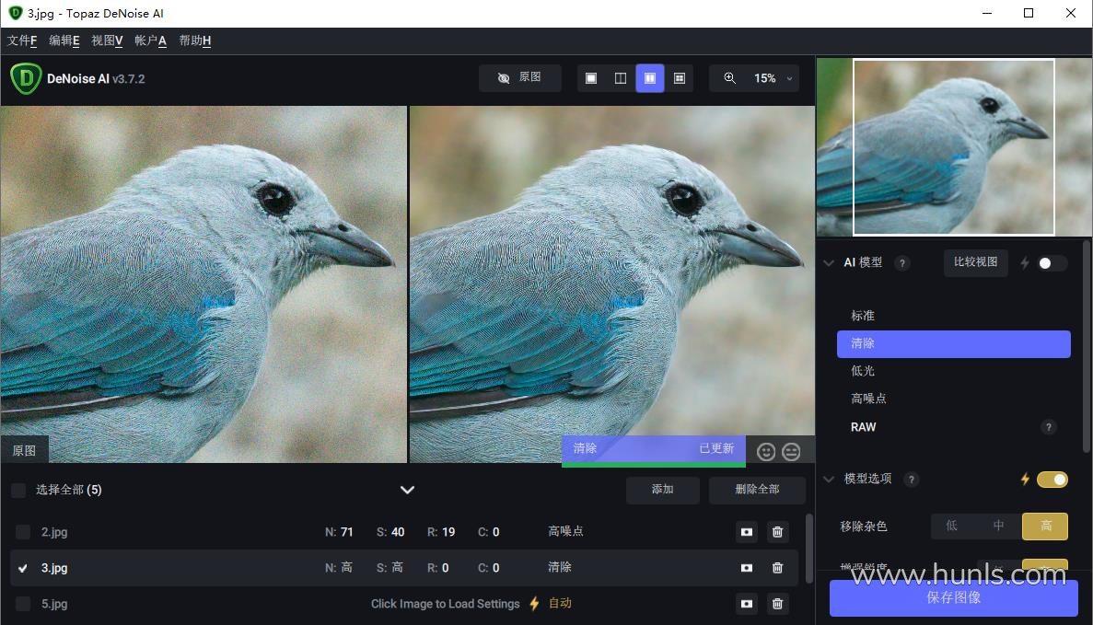Choose the four-panel comparison view icon
This screenshot has height=625, width=1093.
680,78
